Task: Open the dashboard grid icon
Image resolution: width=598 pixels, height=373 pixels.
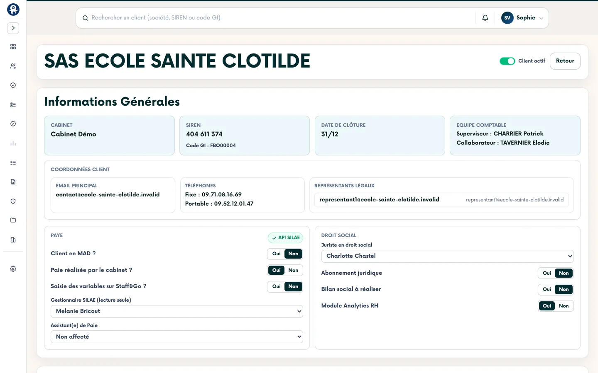Action: (13, 47)
